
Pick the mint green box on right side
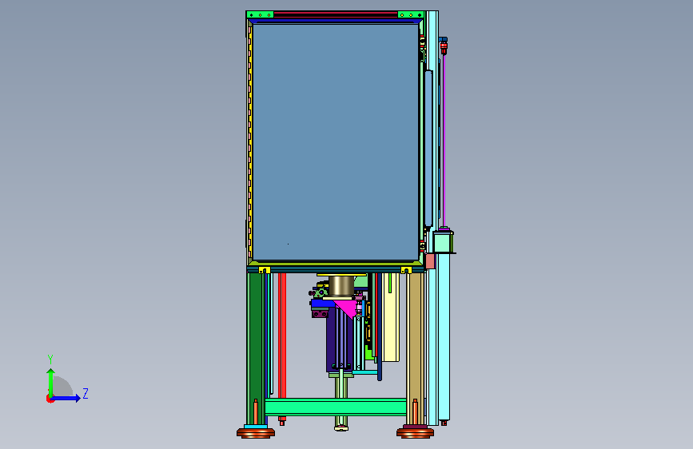(442, 242)
